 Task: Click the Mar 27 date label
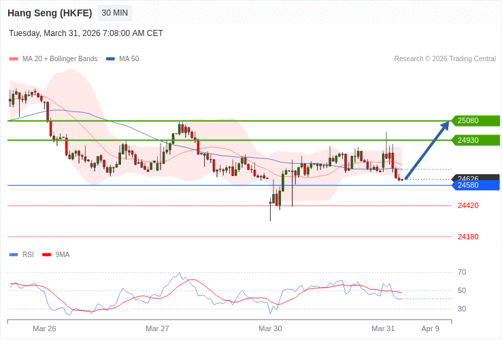pos(157,329)
